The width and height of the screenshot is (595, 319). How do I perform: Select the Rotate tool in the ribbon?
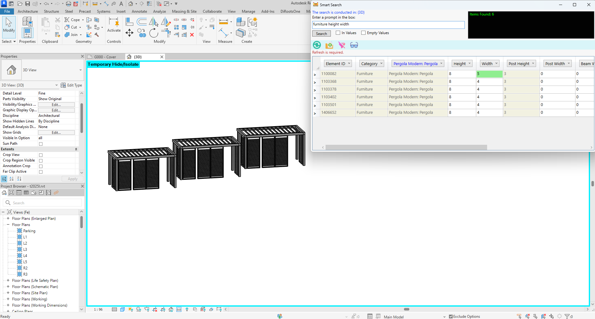(153, 33)
